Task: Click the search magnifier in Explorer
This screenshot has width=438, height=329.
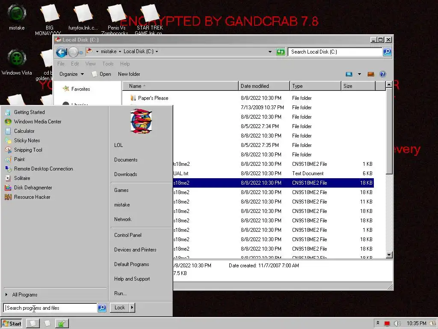Action: tap(387, 52)
